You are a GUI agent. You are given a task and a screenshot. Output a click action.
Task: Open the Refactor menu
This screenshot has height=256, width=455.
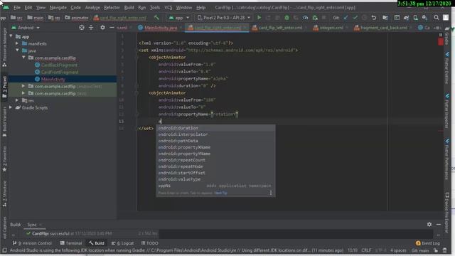[112, 8]
